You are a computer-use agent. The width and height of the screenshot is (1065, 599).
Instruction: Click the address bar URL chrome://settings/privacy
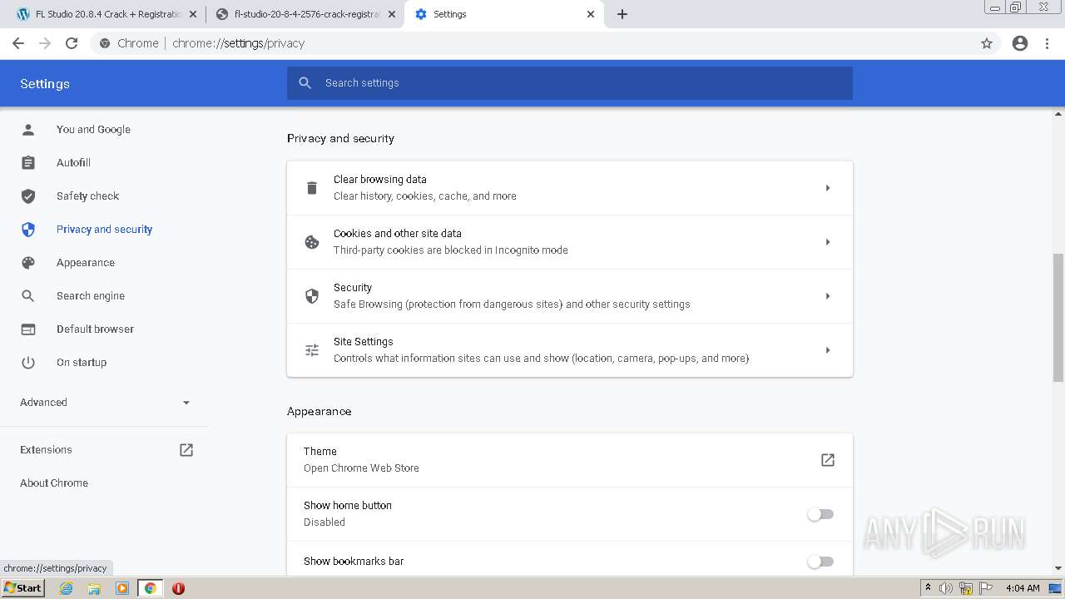239,43
